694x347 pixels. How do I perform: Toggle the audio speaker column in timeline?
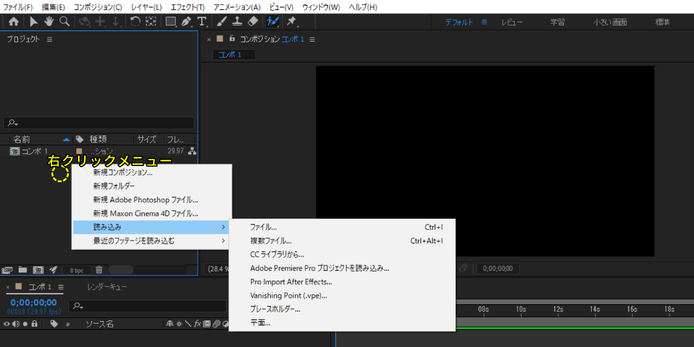(x=16, y=324)
